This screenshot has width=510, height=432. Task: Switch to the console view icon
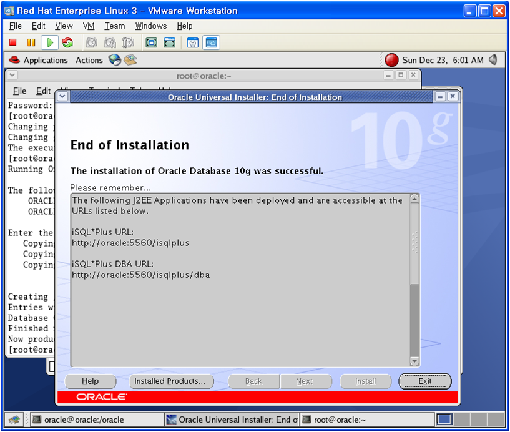point(212,42)
